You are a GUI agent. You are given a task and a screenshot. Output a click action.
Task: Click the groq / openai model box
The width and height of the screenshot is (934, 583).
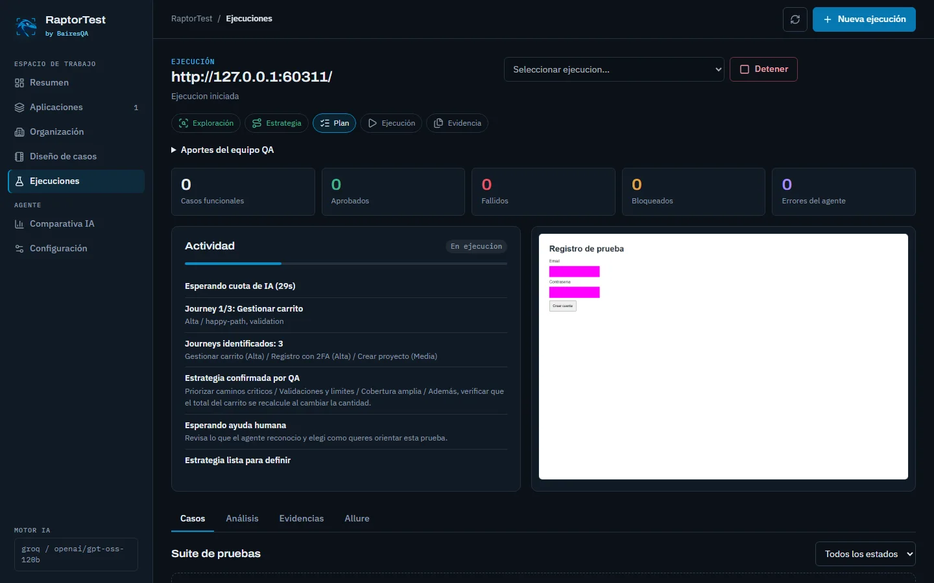(x=76, y=554)
